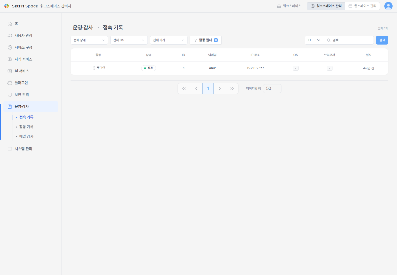Open the 전체 상태 status dropdown

pos(89,40)
